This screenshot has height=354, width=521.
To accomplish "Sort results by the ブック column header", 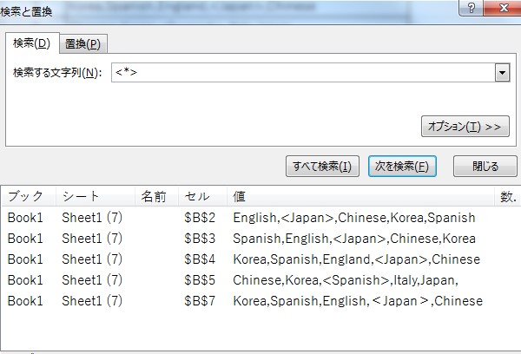I will pyautogui.click(x=26, y=197).
